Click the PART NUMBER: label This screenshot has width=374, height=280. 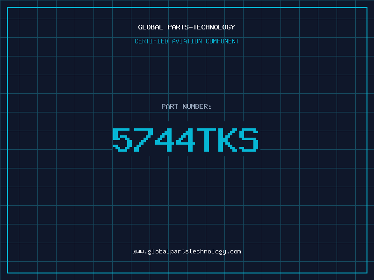pos(187,106)
